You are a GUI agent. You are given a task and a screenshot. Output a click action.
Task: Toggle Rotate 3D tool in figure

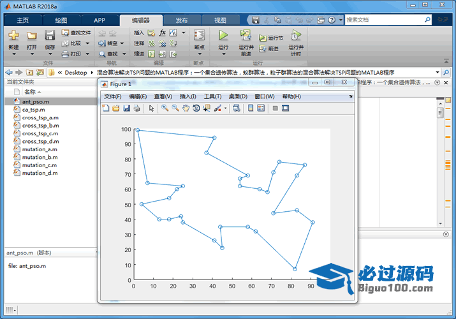(x=196, y=108)
